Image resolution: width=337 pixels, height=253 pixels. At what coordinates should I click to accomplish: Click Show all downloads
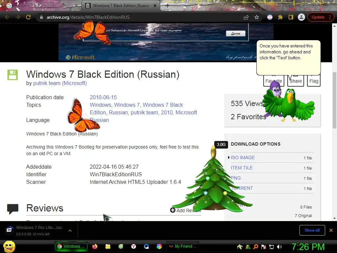pyautogui.click(x=312, y=230)
